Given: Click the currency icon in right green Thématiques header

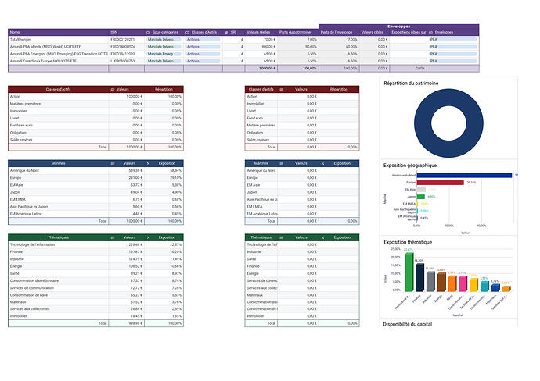Looking at the screenshot, I should [x=281, y=237].
